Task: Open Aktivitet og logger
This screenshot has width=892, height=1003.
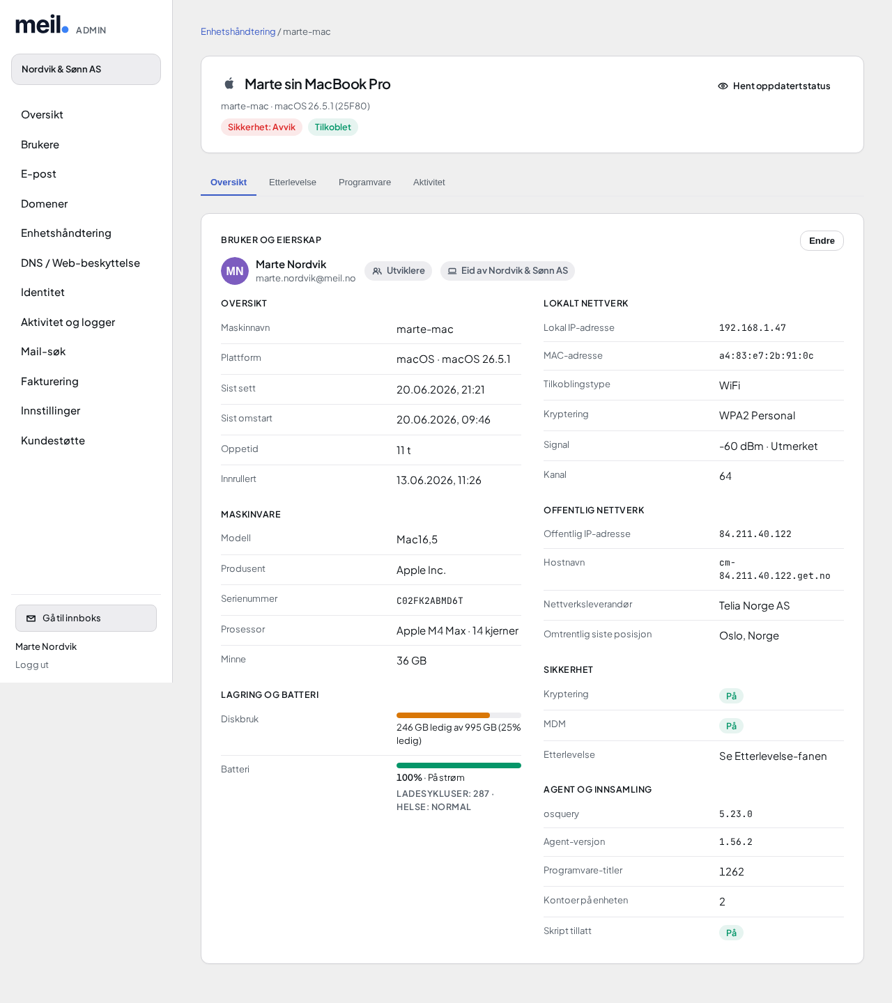Action: [x=86, y=322]
